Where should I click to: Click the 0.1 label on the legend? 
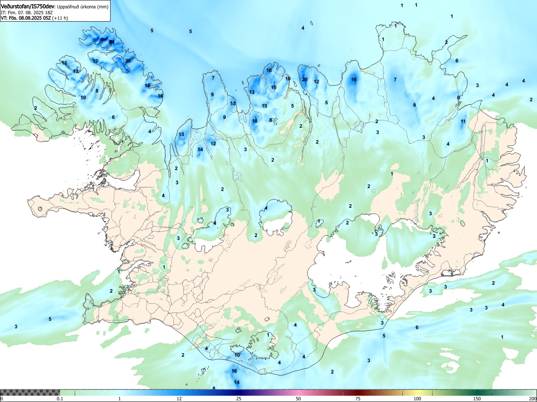60,399
